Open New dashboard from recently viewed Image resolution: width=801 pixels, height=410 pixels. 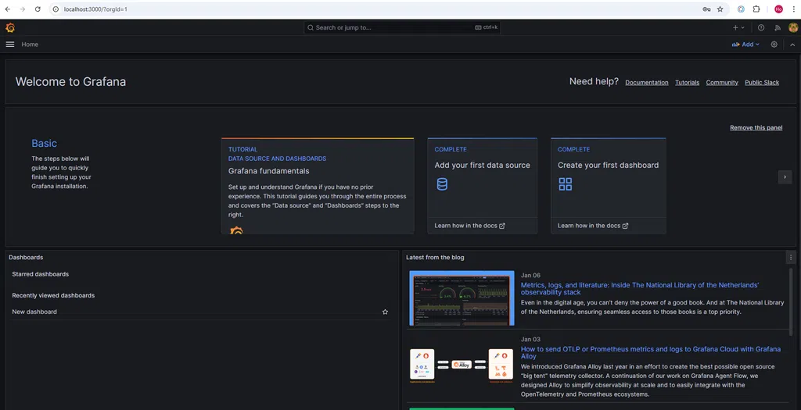(x=34, y=312)
